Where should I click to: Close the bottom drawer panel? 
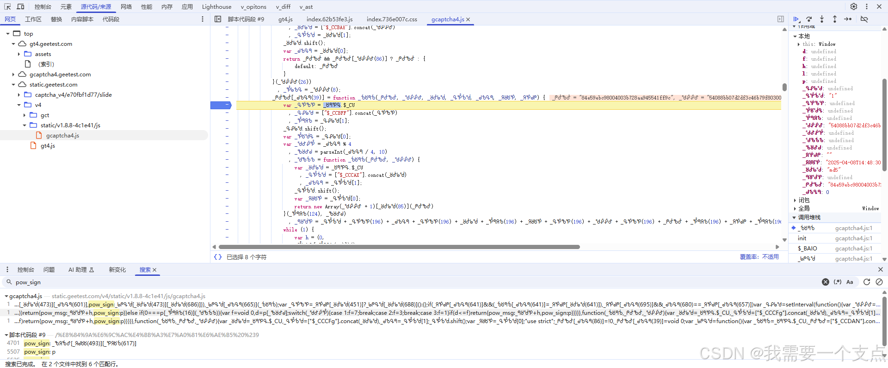click(x=880, y=269)
